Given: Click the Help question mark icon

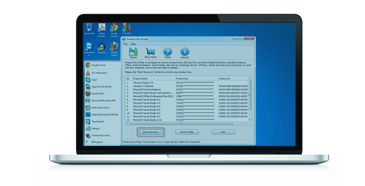Looking at the screenshot, I should pos(168,52).
